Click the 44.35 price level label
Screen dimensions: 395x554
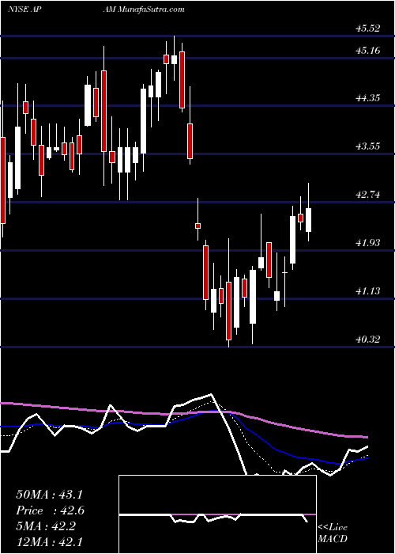368,98
